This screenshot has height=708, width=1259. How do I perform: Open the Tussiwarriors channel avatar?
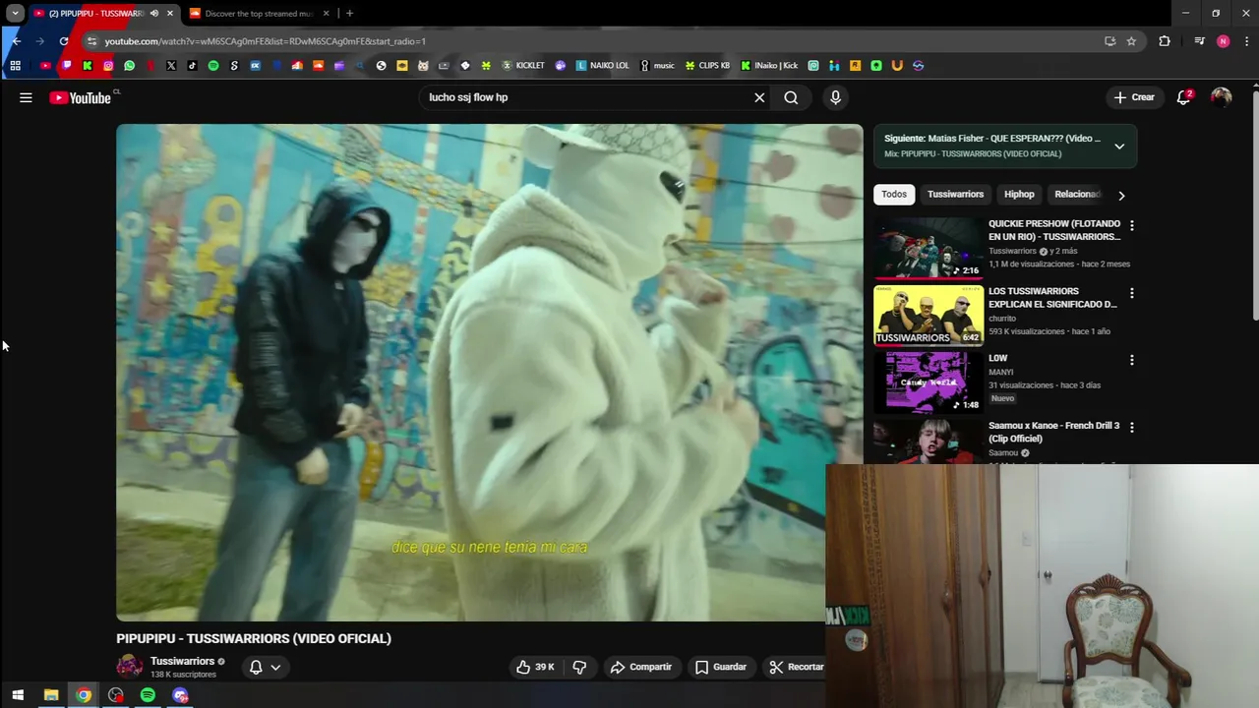click(129, 667)
